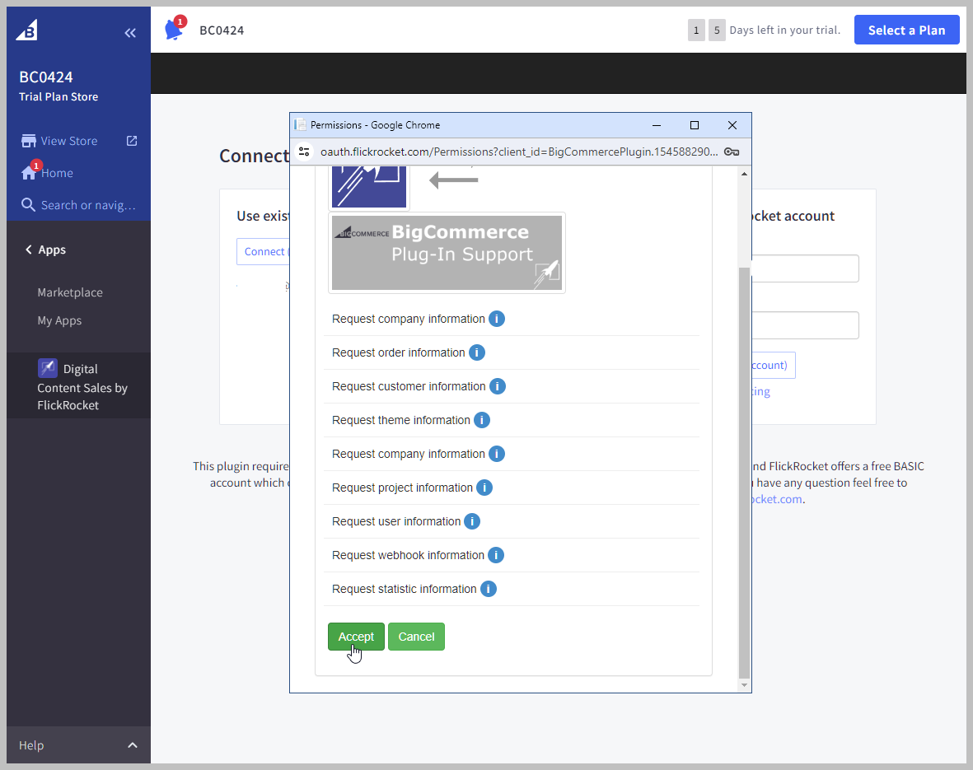The width and height of the screenshot is (973, 770).
Task: Click info icon beside Request customer information
Action: click(x=498, y=386)
